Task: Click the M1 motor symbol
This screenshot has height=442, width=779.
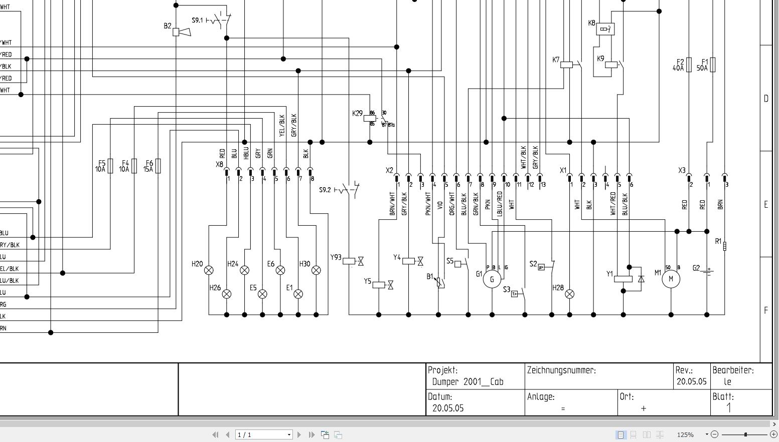Action: pos(671,279)
